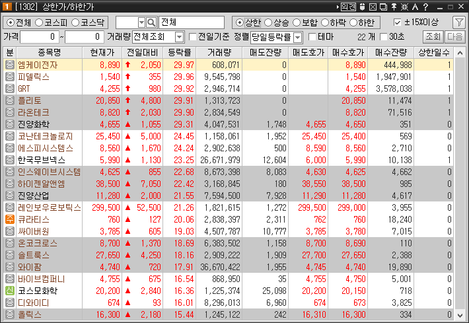
Task: Pin the window with the pushpin icon
Action: [394, 7]
